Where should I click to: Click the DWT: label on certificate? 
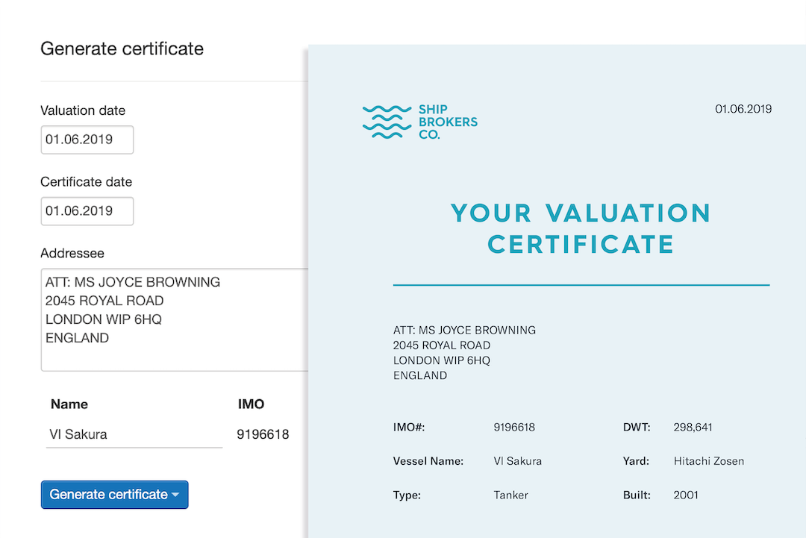tap(637, 428)
